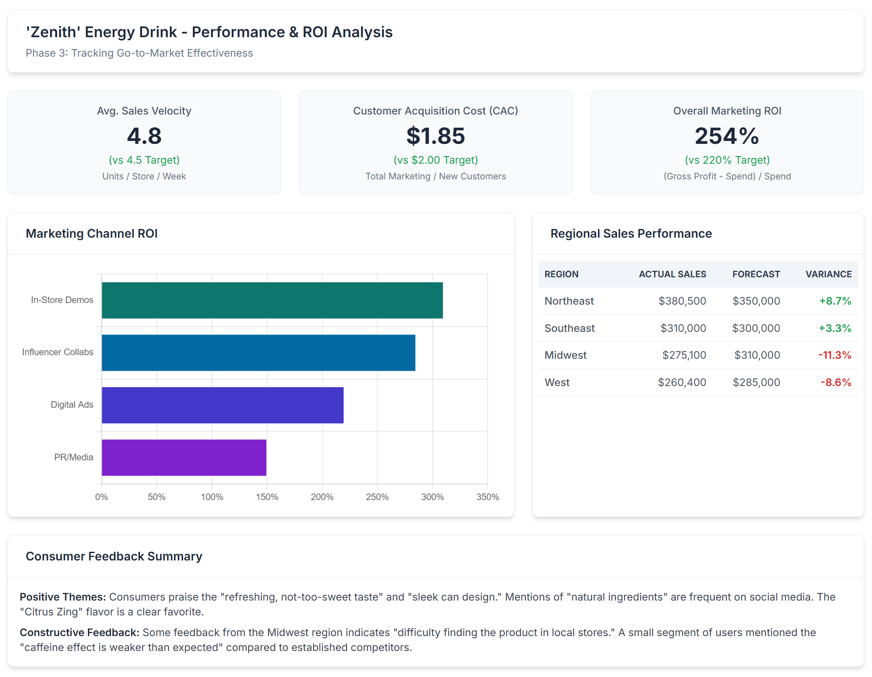This screenshot has width=872, height=677.
Task: Click West forecast $285,000
Action: pyautogui.click(x=756, y=382)
